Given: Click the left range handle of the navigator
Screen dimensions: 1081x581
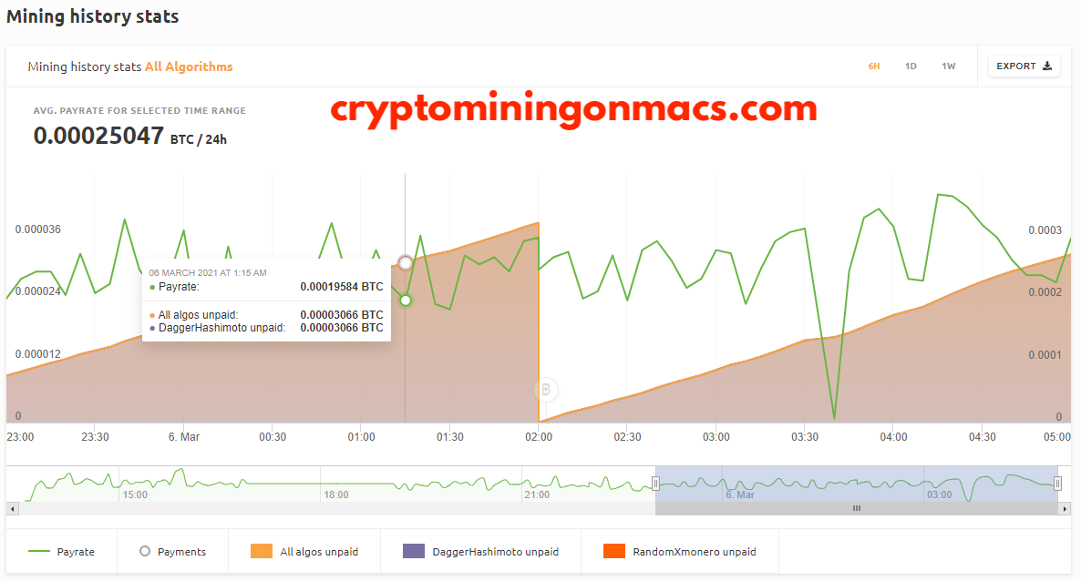Looking at the screenshot, I should coord(655,484).
